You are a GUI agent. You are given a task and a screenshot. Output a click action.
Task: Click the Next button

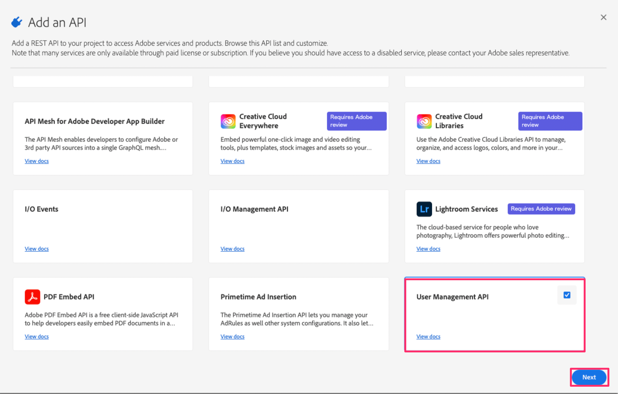pyautogui.click(x=589, y=377)
